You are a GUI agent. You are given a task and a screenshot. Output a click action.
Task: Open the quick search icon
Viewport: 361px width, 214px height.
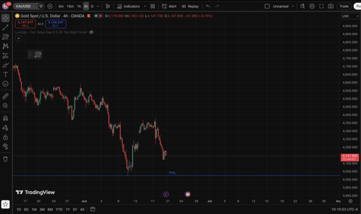[x=302, y=6]
